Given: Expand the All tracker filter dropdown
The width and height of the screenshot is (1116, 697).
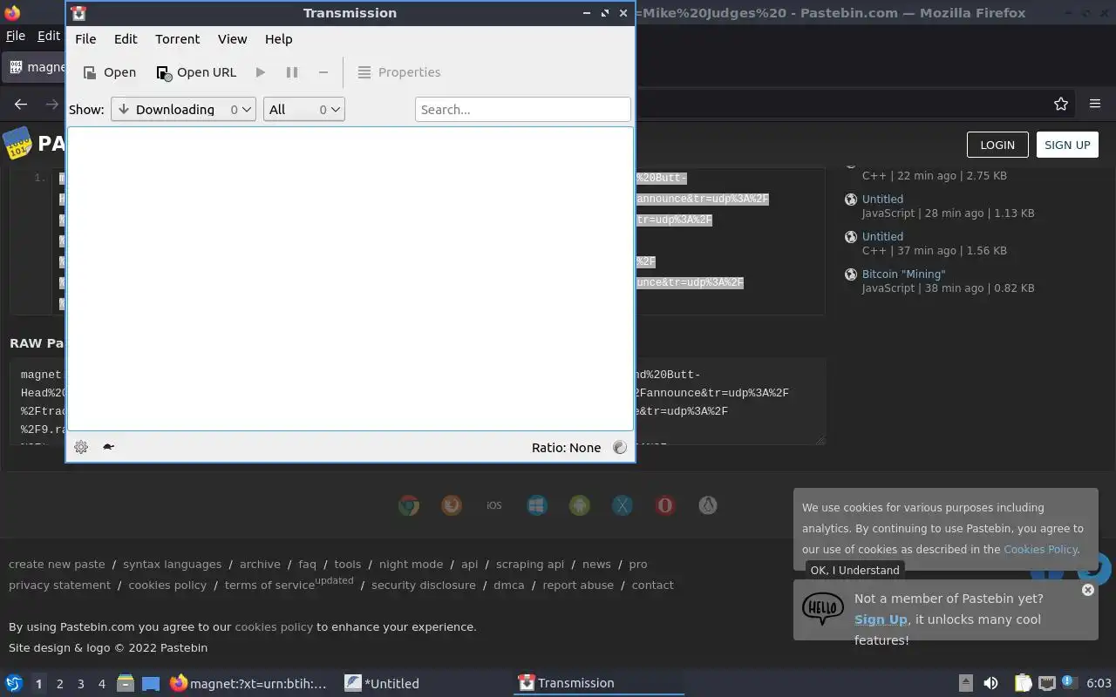Looking at the screenshot, I should pyautogui.click(x=303, y=109).
